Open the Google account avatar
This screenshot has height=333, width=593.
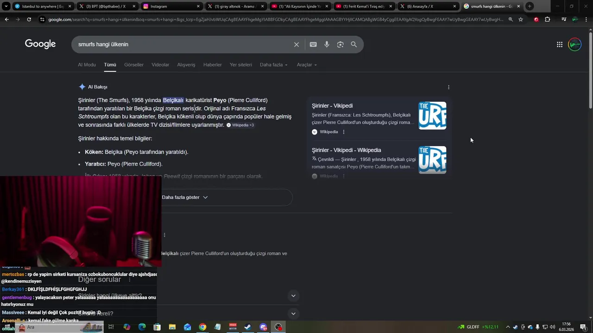tap(574, 44)
